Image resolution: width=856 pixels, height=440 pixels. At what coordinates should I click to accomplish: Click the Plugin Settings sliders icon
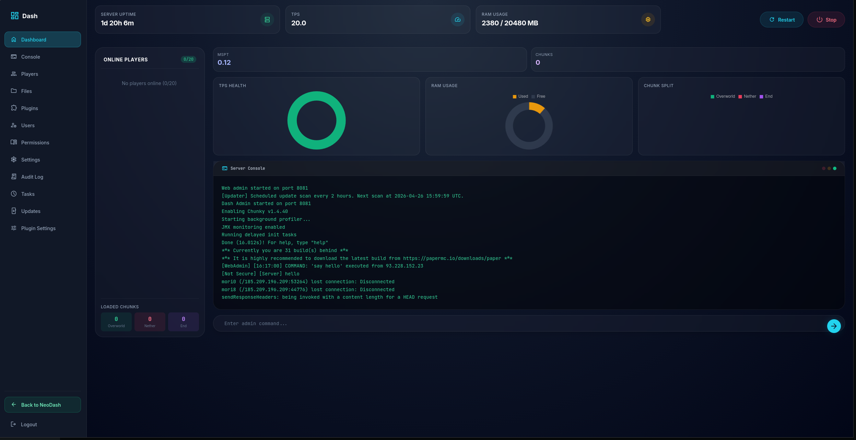point(14,228)
